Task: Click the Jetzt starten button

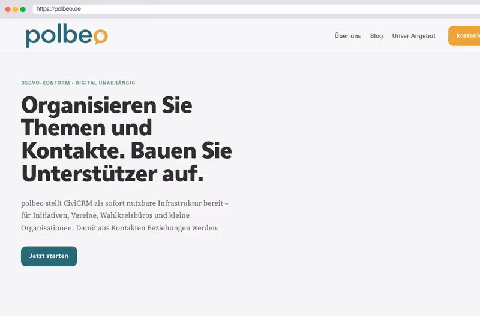Action: [x=49, y=256]
